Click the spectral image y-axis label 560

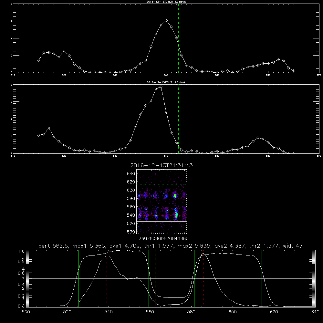click(x=131, y=207)
